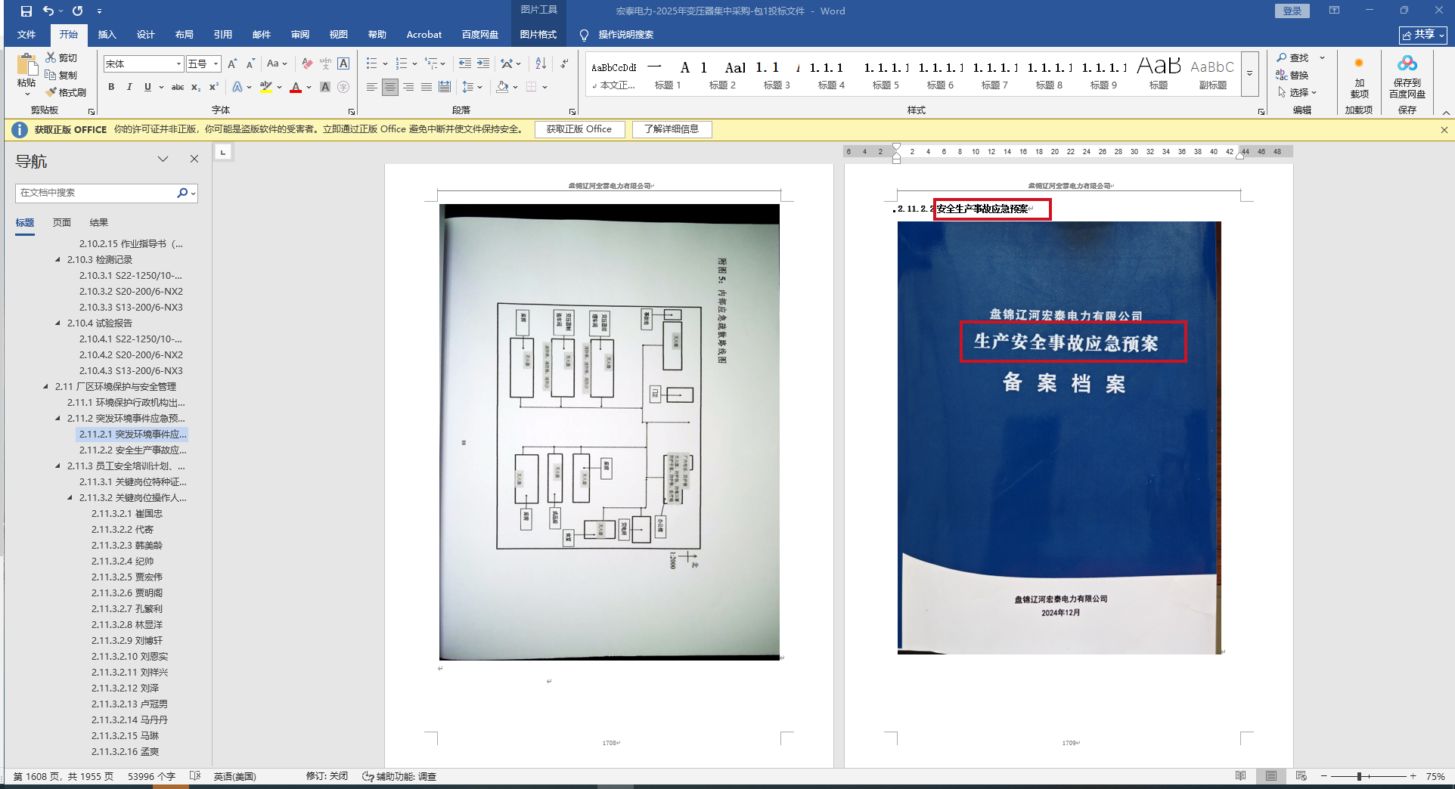This screenshot has width=1455, height=789.
Task: Increase the paragraph indent
Action: pos(483,64)
